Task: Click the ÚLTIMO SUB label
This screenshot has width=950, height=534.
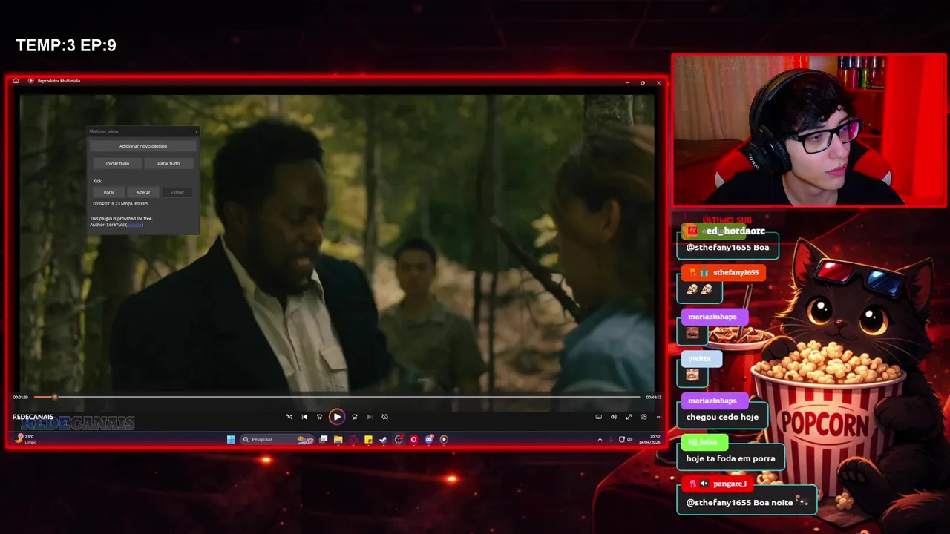Action: 727,220
